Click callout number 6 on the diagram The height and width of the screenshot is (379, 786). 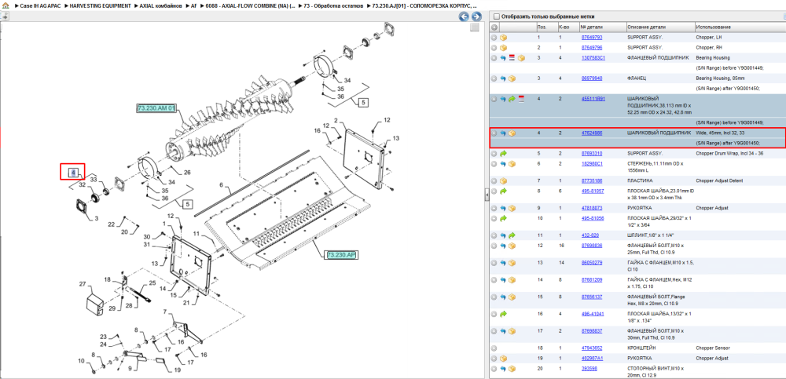221,184
